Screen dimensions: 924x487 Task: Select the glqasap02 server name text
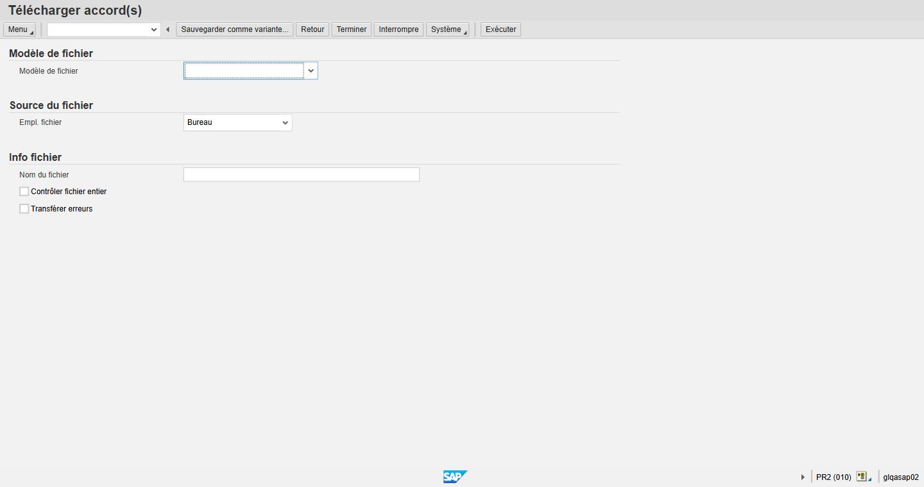[901, 477]
